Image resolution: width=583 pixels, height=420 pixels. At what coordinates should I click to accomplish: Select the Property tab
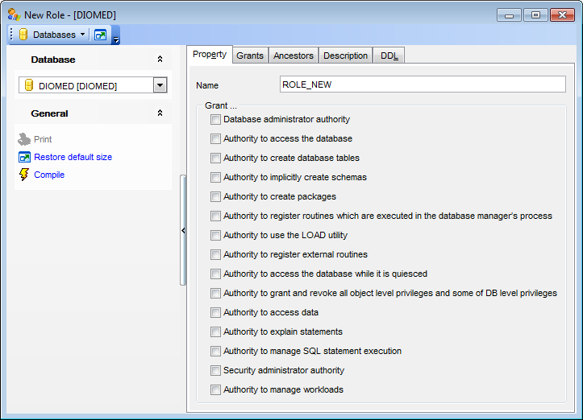[x=210, y=55]
